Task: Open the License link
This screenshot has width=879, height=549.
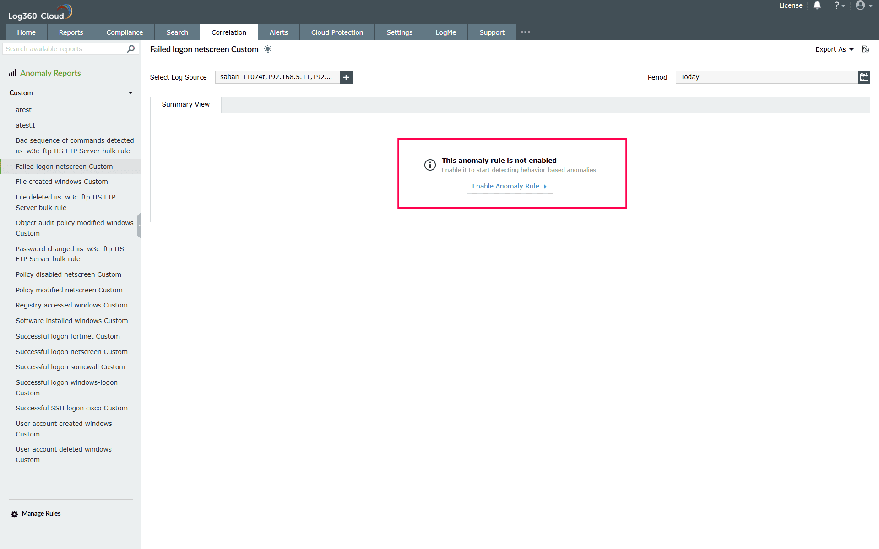Action: [791, 5]
